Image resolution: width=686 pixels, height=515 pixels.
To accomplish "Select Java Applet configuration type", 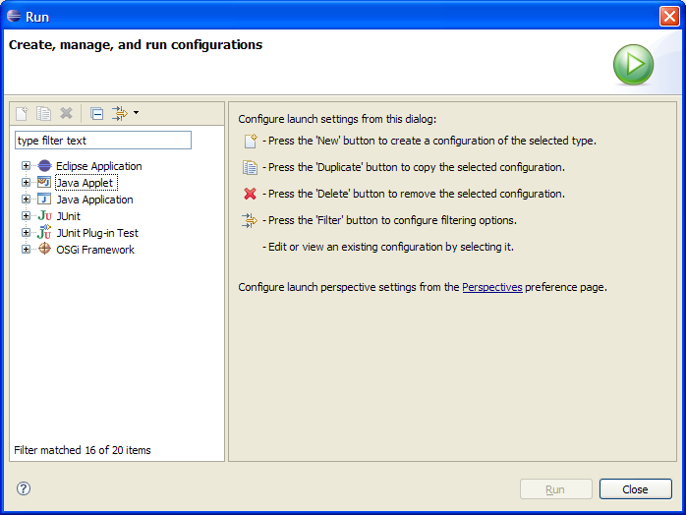I will tap(86, 183).
